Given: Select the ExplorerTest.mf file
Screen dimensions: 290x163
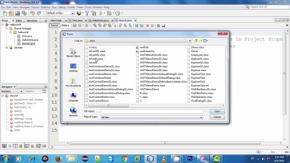Looking at the screenshot, I should [x=200, y=86].
